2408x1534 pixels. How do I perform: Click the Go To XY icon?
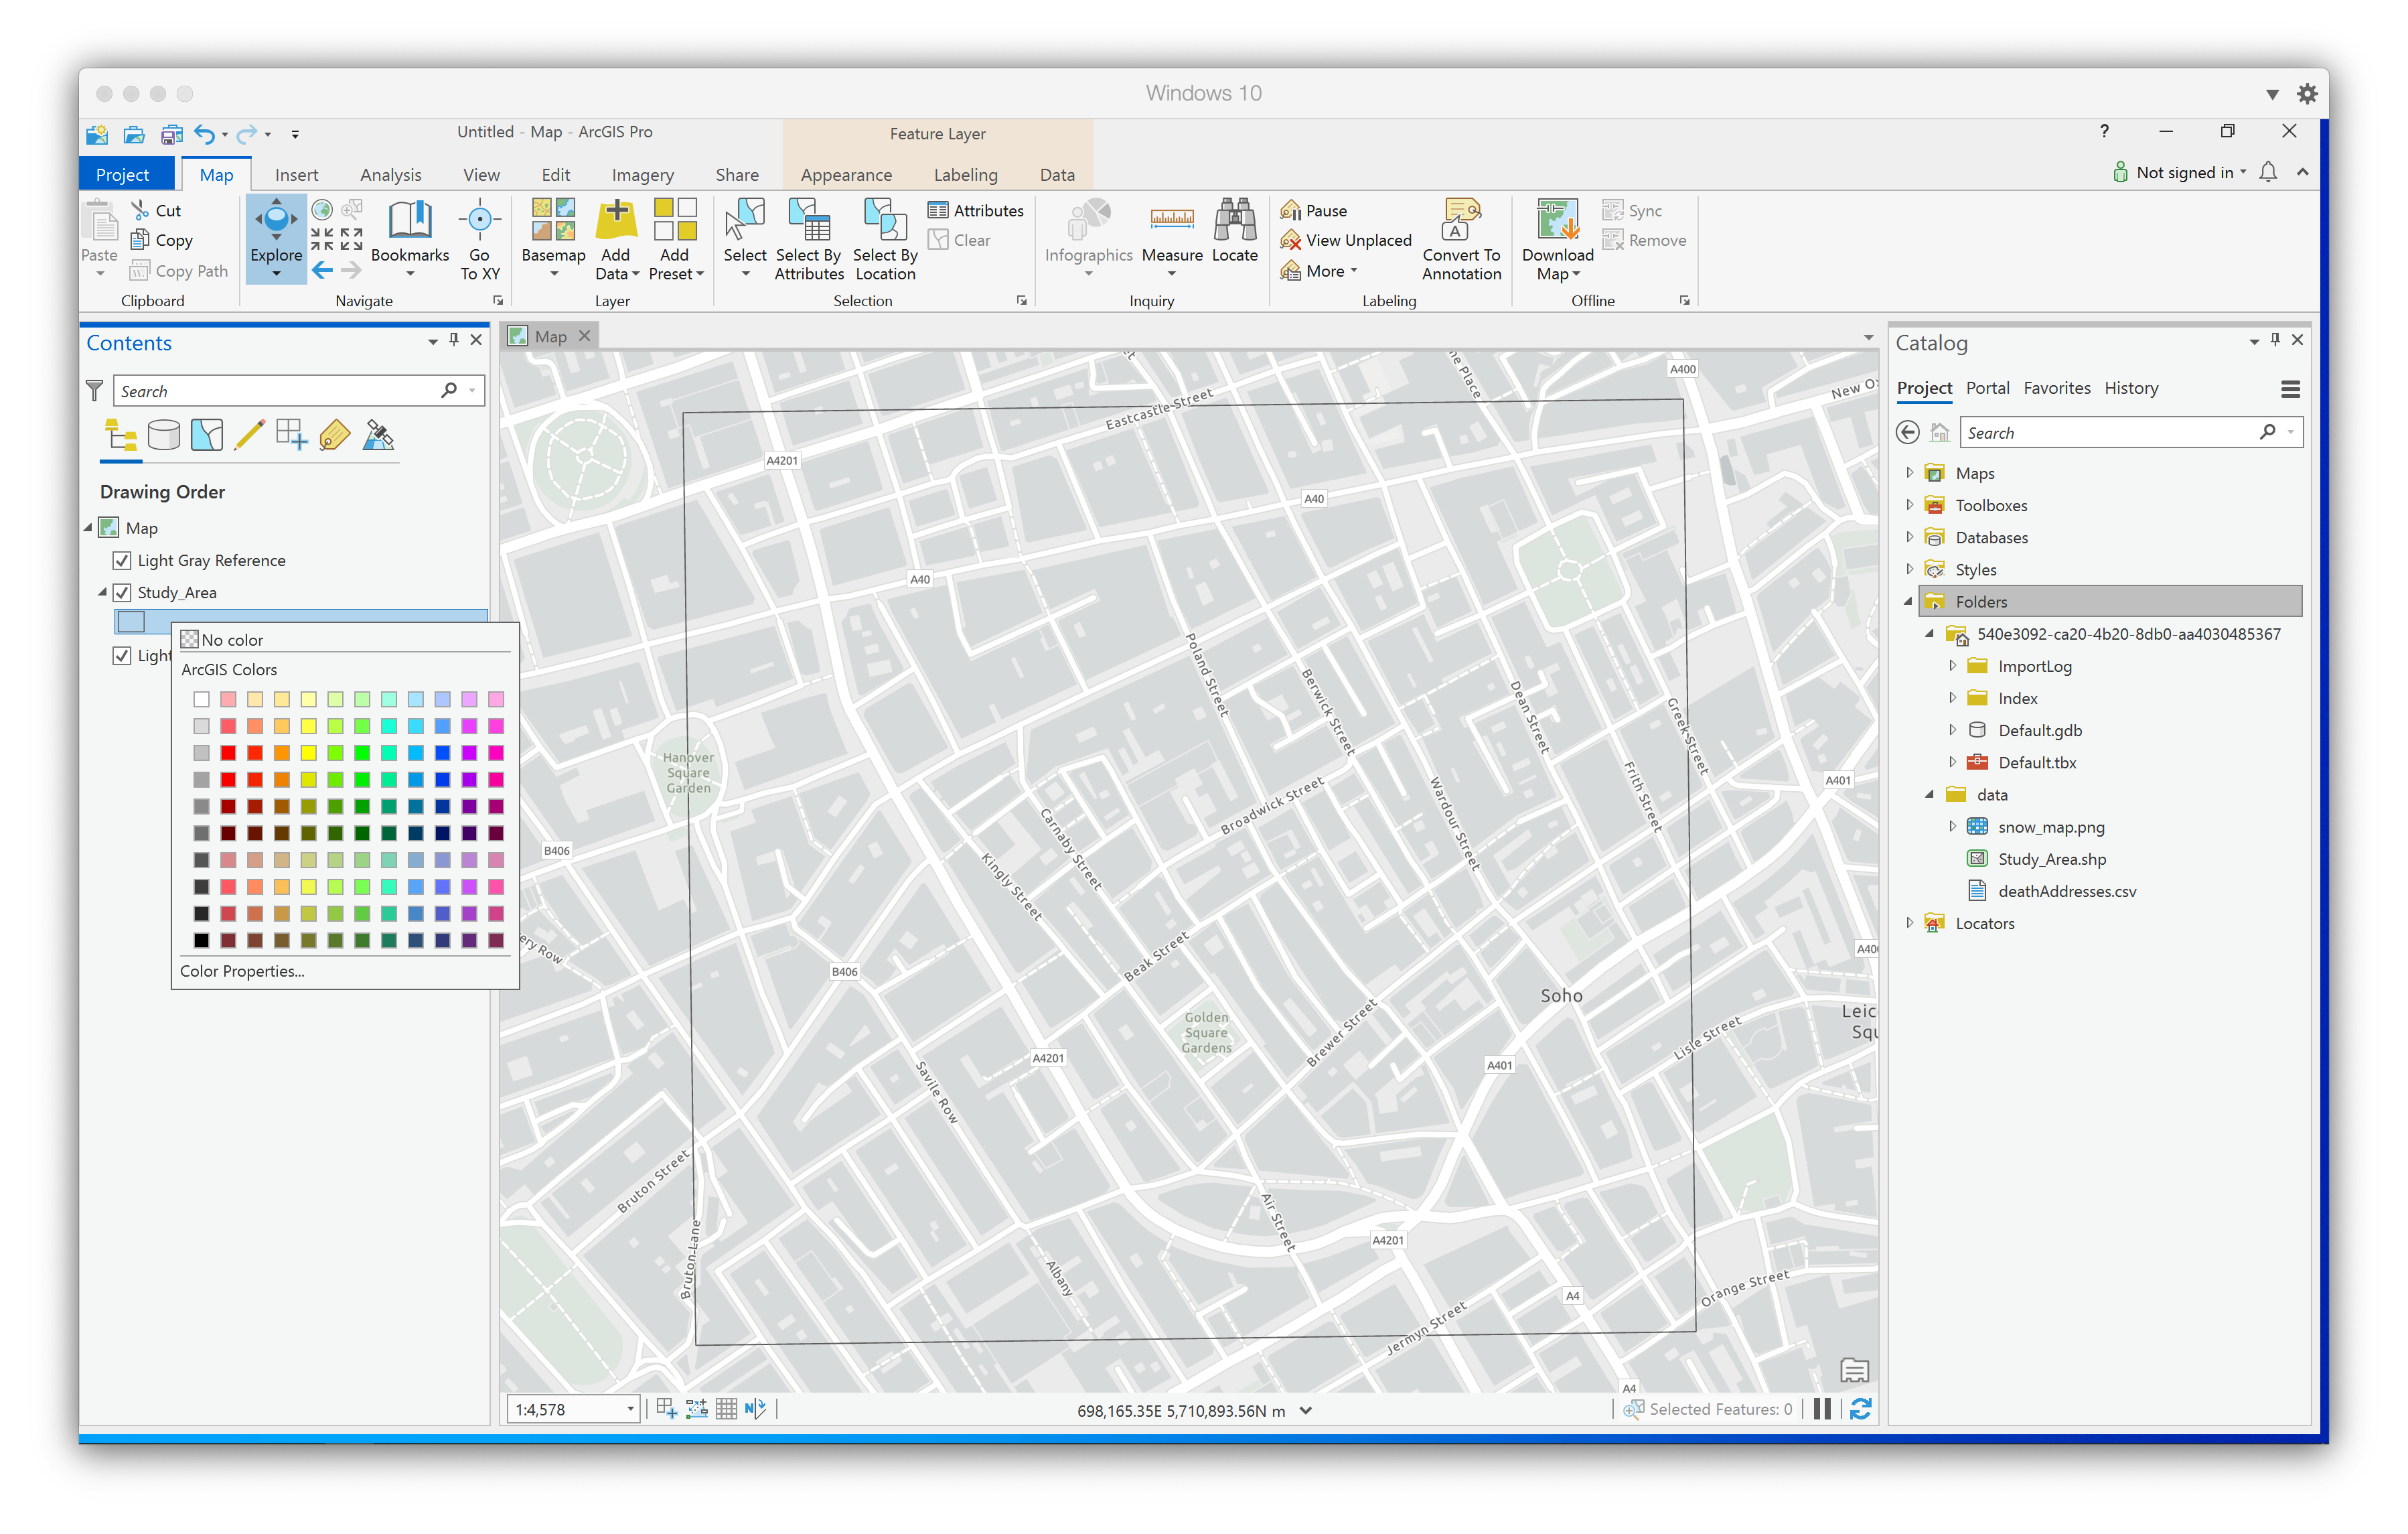479,220
